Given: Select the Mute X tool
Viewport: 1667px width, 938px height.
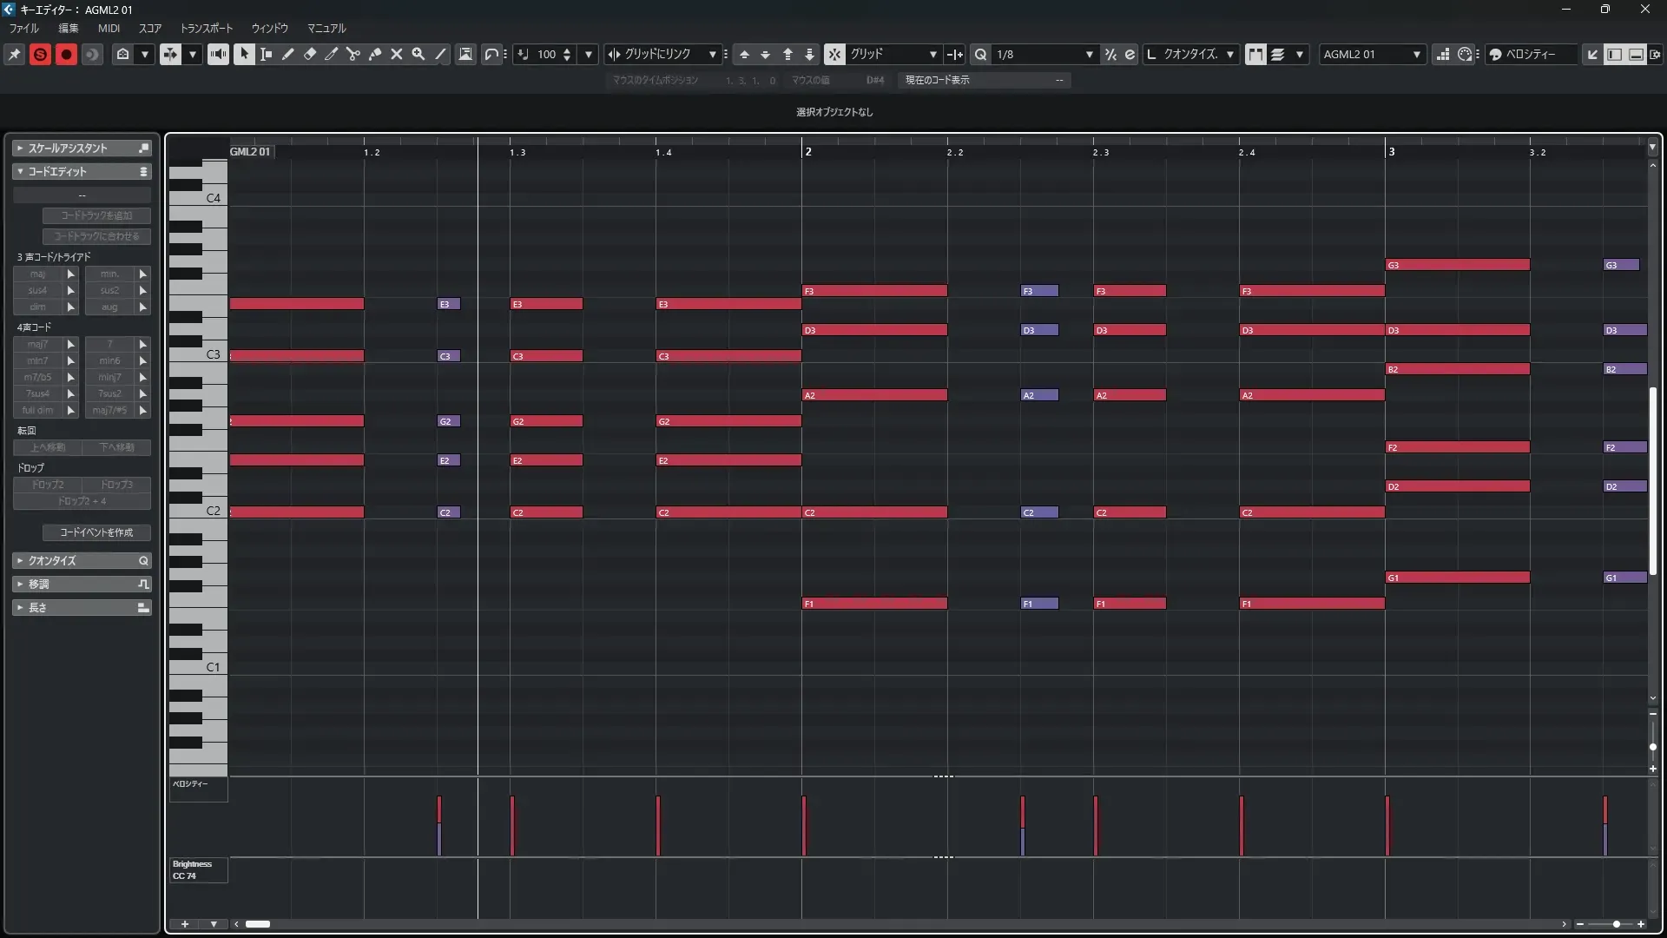Looking at the screenshot, I should (397, 54).
